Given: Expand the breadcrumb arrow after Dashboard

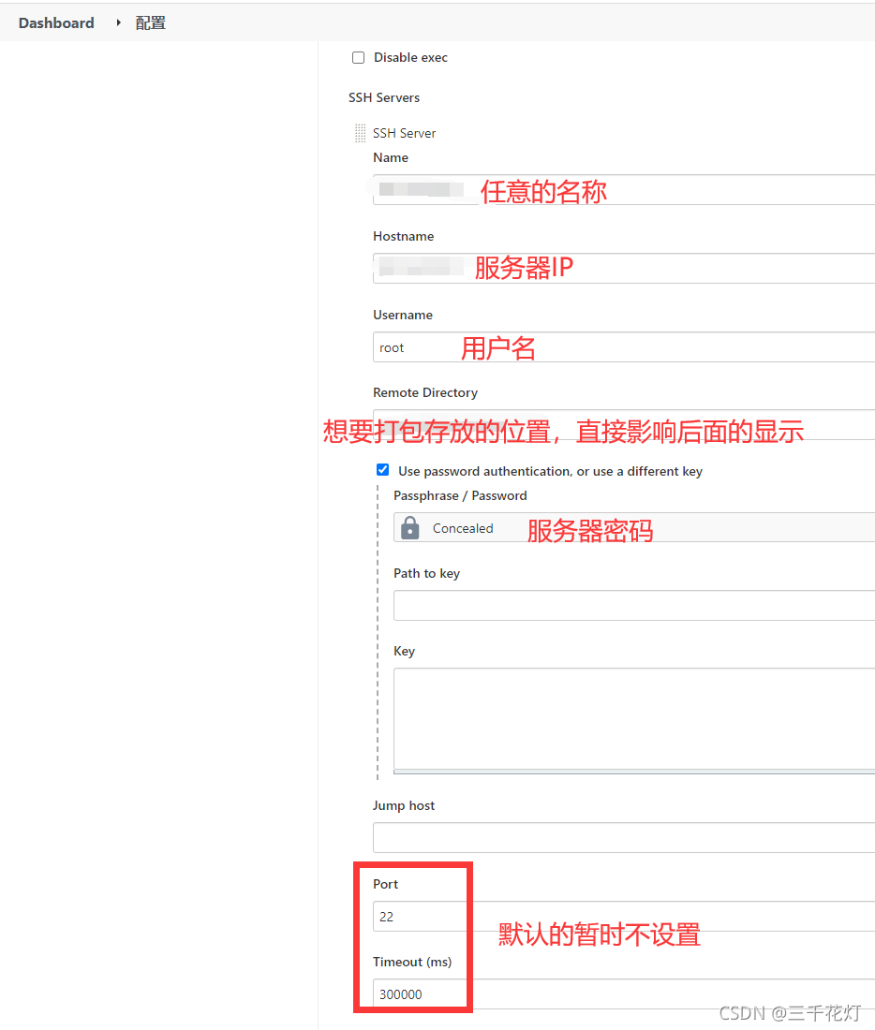Looking at the screenshot, I should [x=118, y=23].
